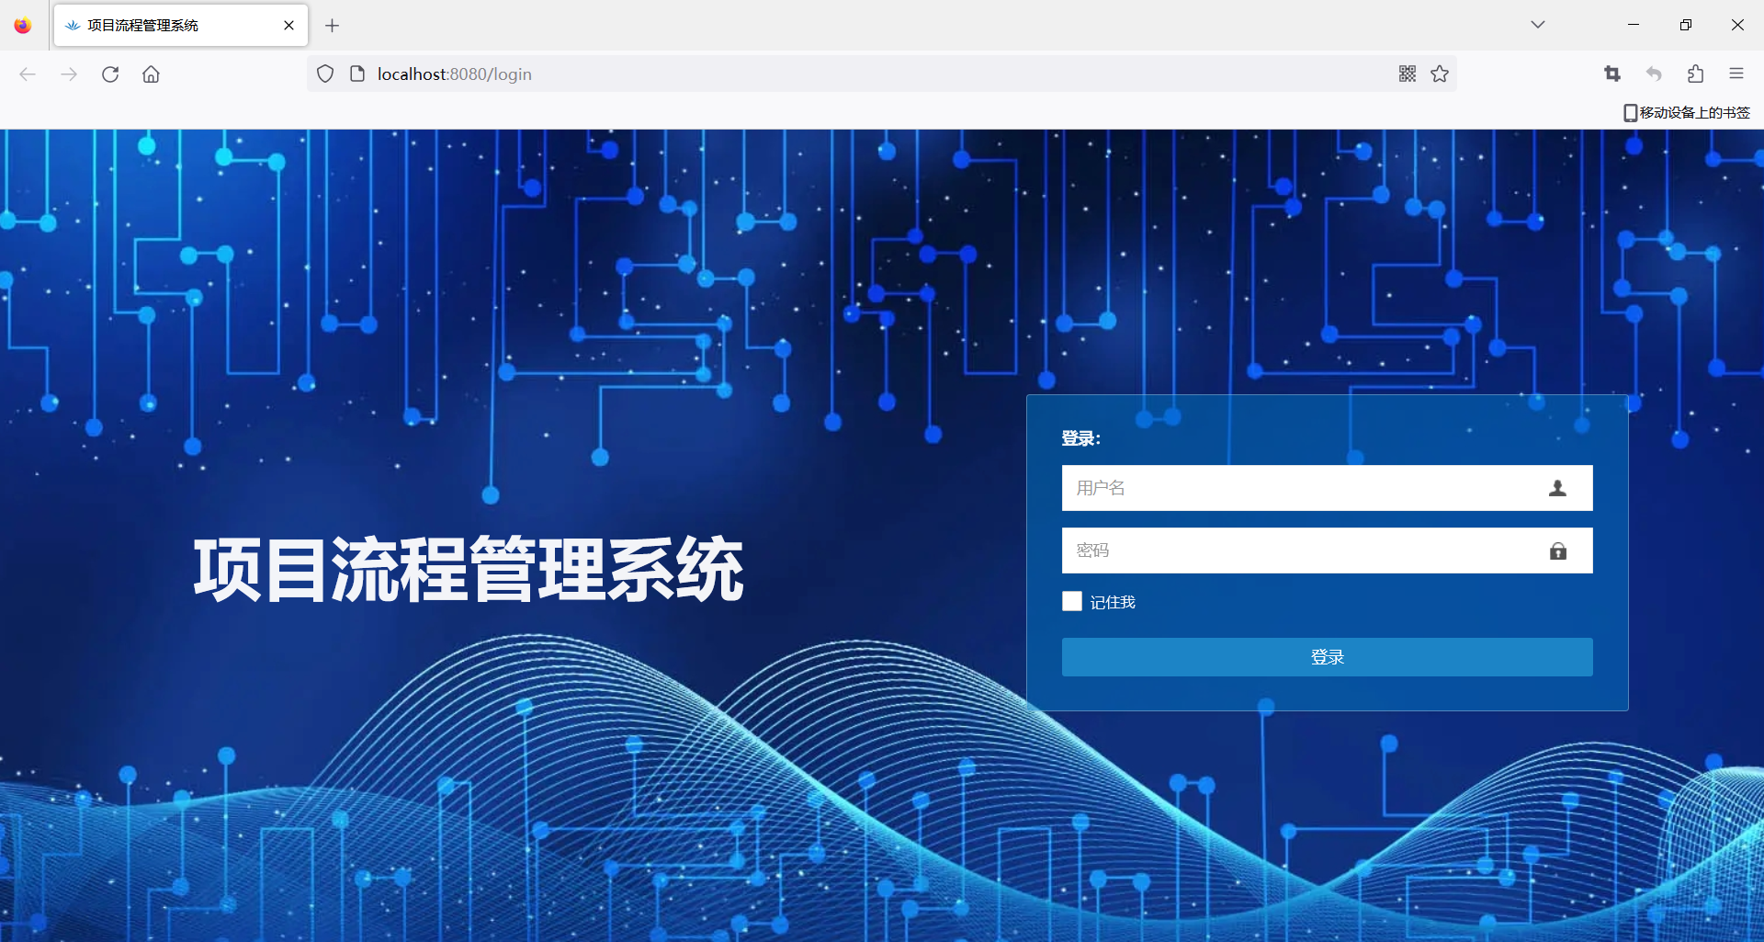Viewport: 1764px width, 942px height.
Task: Click the 密码 password input field
Action: [x=1327, y=550]
